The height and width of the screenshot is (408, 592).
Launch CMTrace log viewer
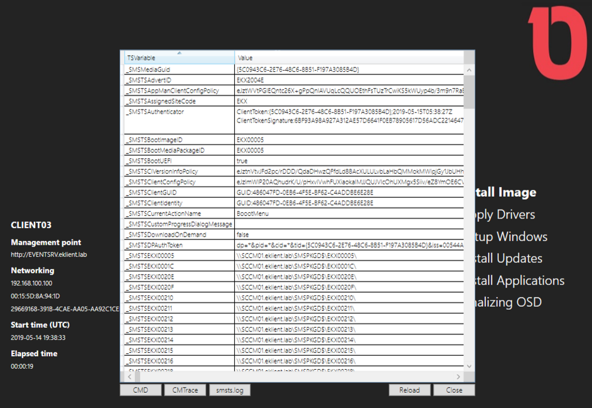pos(185,389)
